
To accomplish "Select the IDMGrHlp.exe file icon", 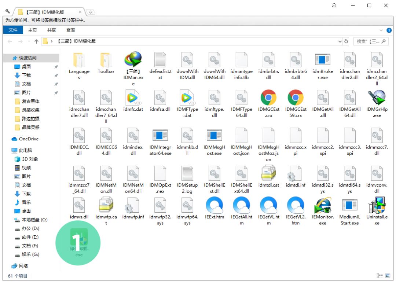I will (x=377, y=98).
